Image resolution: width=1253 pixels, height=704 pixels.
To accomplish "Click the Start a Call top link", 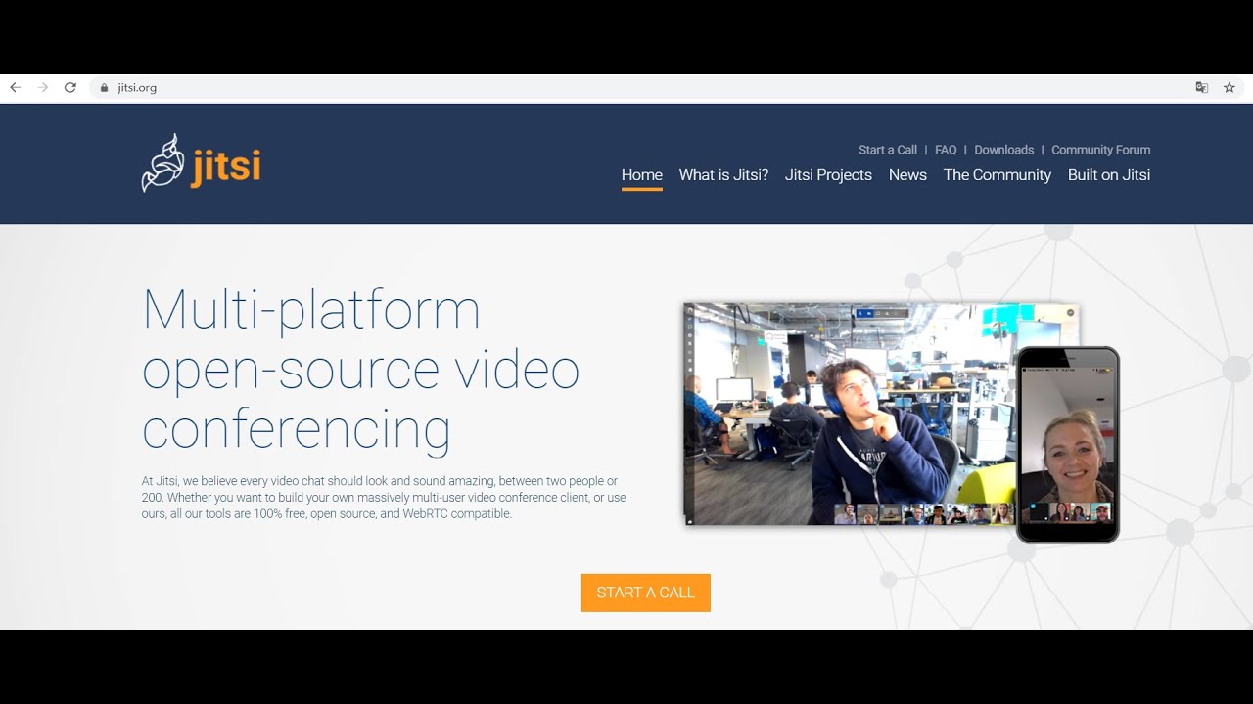I will click(888, 150).
